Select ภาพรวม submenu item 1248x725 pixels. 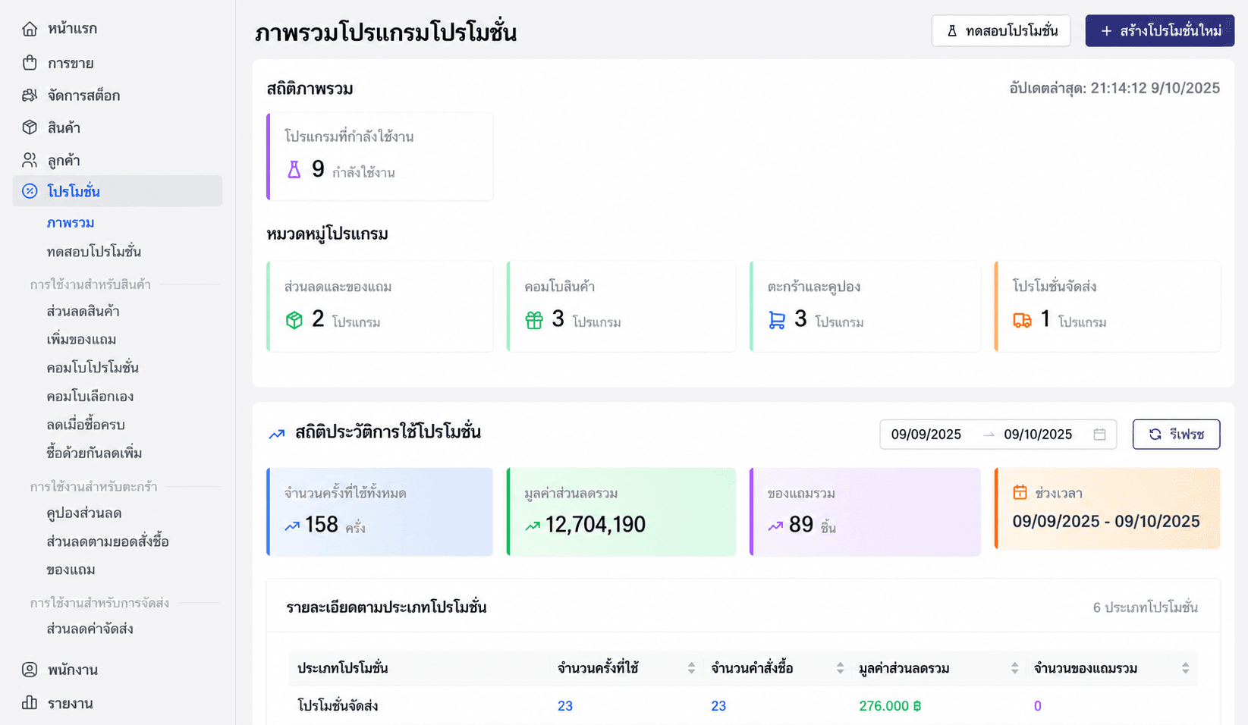[x=71, y=223]
